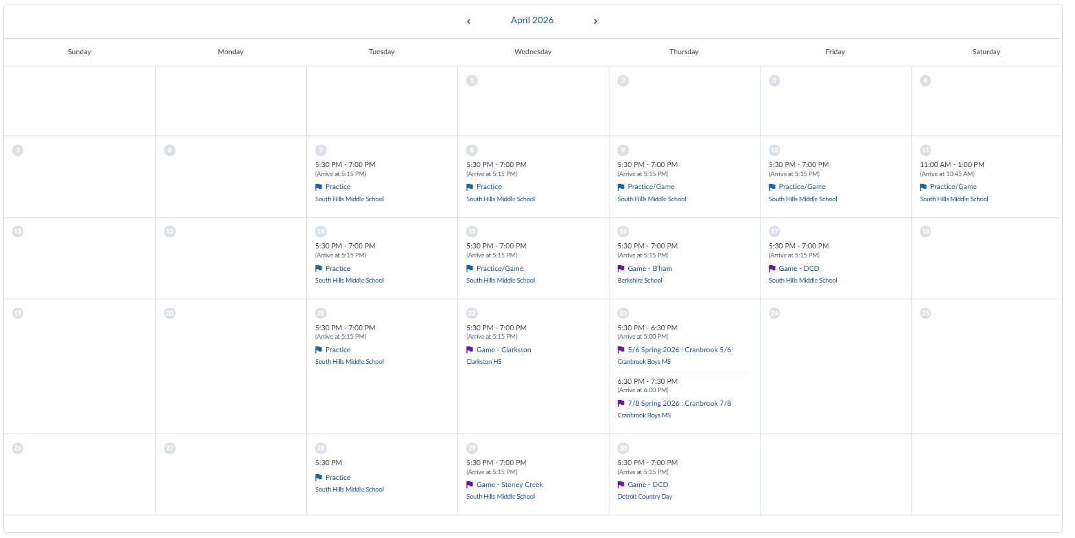Click blue flag icon on April 7 Practice

pos(318,187)
